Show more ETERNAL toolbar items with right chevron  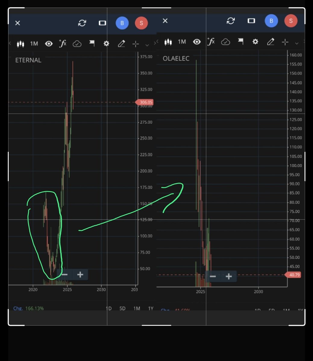155,44
